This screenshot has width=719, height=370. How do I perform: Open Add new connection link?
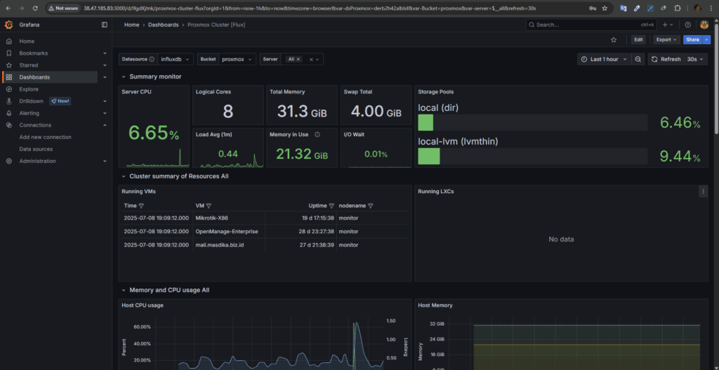[x=46, y=137]
